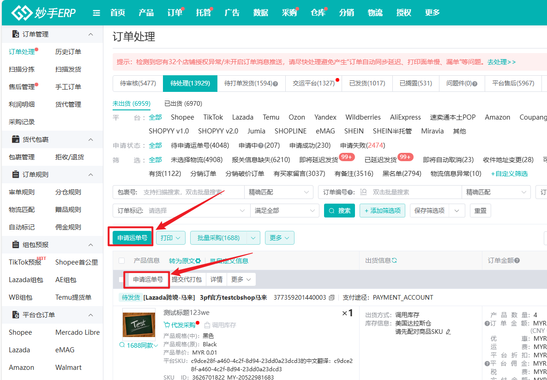This screenshot has height=380, width=547.
Task: Tick the select-all checkbox beside 产品信息
Action: pyautogui.click(x=121, y=261)
